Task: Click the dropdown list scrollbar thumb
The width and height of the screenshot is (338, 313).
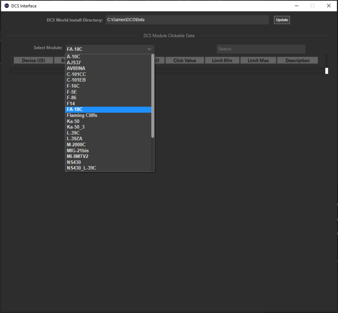Action: (152, 96)
